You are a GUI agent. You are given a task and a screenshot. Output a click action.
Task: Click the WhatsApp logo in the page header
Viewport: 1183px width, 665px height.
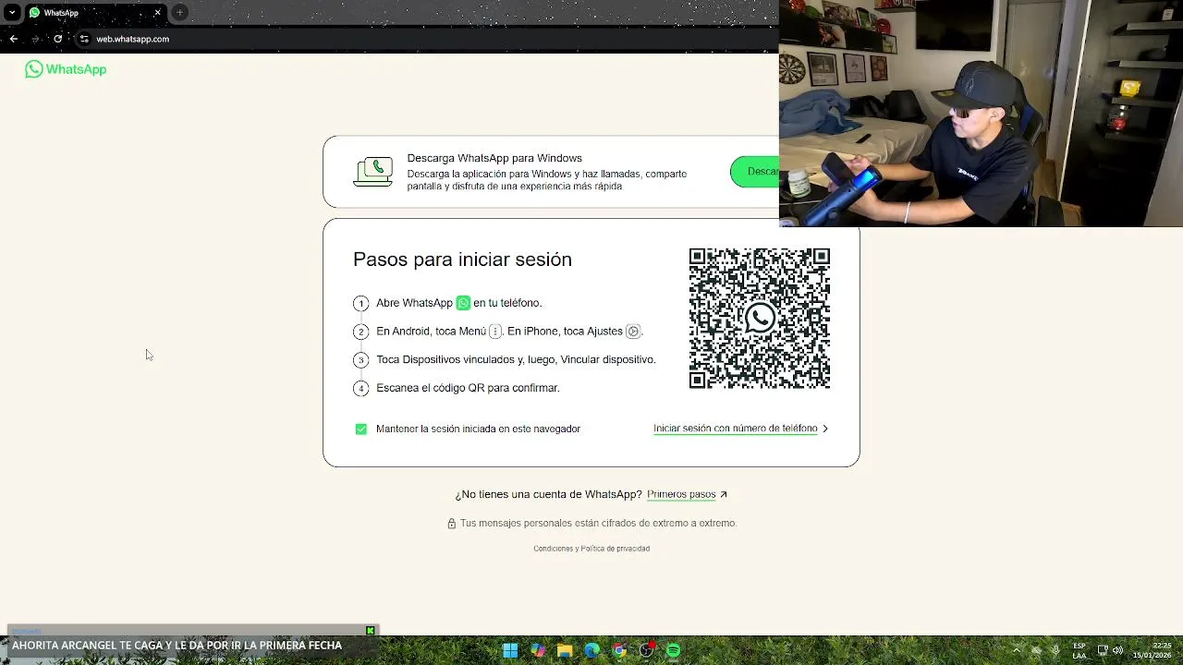(66, 69)
